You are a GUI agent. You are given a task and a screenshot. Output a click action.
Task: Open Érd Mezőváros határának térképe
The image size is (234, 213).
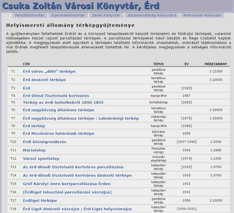58,133
